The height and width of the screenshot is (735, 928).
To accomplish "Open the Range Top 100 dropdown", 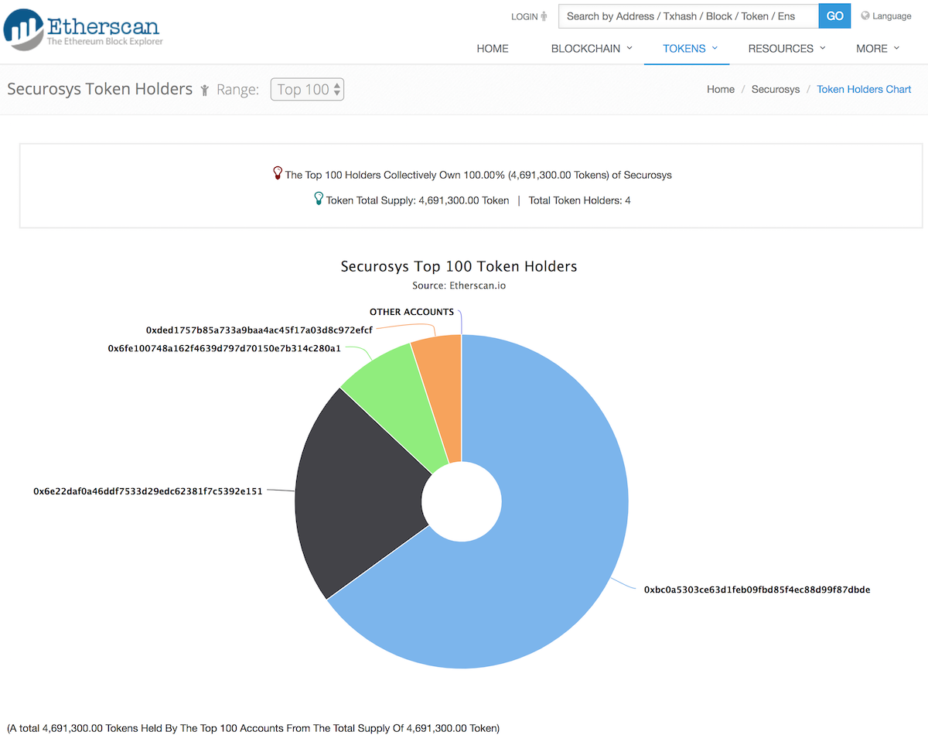I will (307, 90).
